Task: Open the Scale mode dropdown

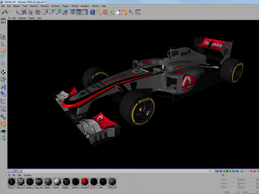Action: click(x=250, y=192)
